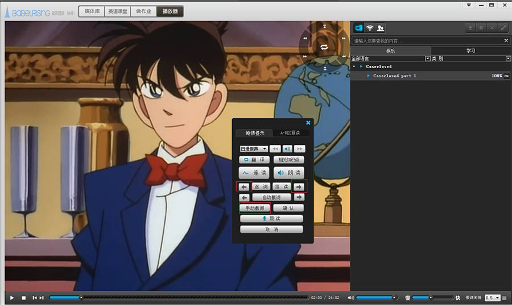The height and width of the screenshot is (305, 512).
Task: Click the 确认 confirm button
Action: [288, 208]
